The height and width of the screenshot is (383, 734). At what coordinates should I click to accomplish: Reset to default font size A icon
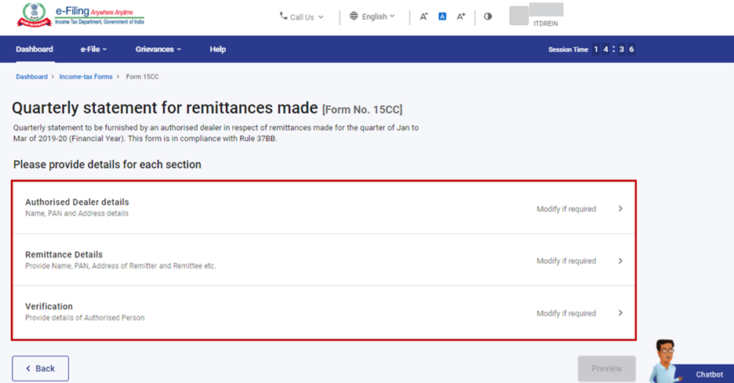[442, 16]
